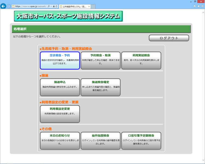The width and height of the screenshot is (205, 164).
Task: Open 利用者設定変更 button
Action: (60, 114)
